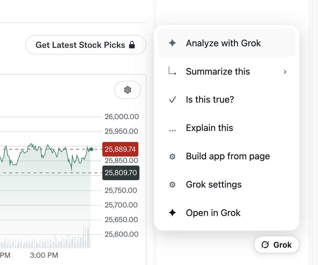Click the checkmark icon beside Is this true?
The width and height of the screenshot is (318, 265).
click(172, 100)
